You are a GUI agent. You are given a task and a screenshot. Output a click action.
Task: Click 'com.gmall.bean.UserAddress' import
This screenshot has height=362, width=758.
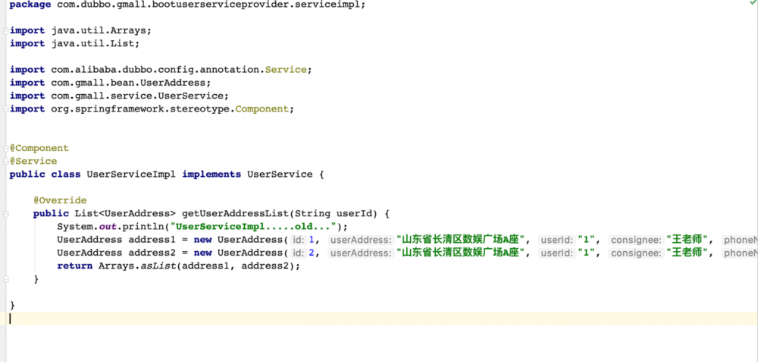(x=128, y=83)
